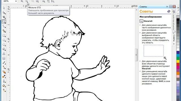
Task: Click the Масштабирование heading text
Action: point(151,17)
